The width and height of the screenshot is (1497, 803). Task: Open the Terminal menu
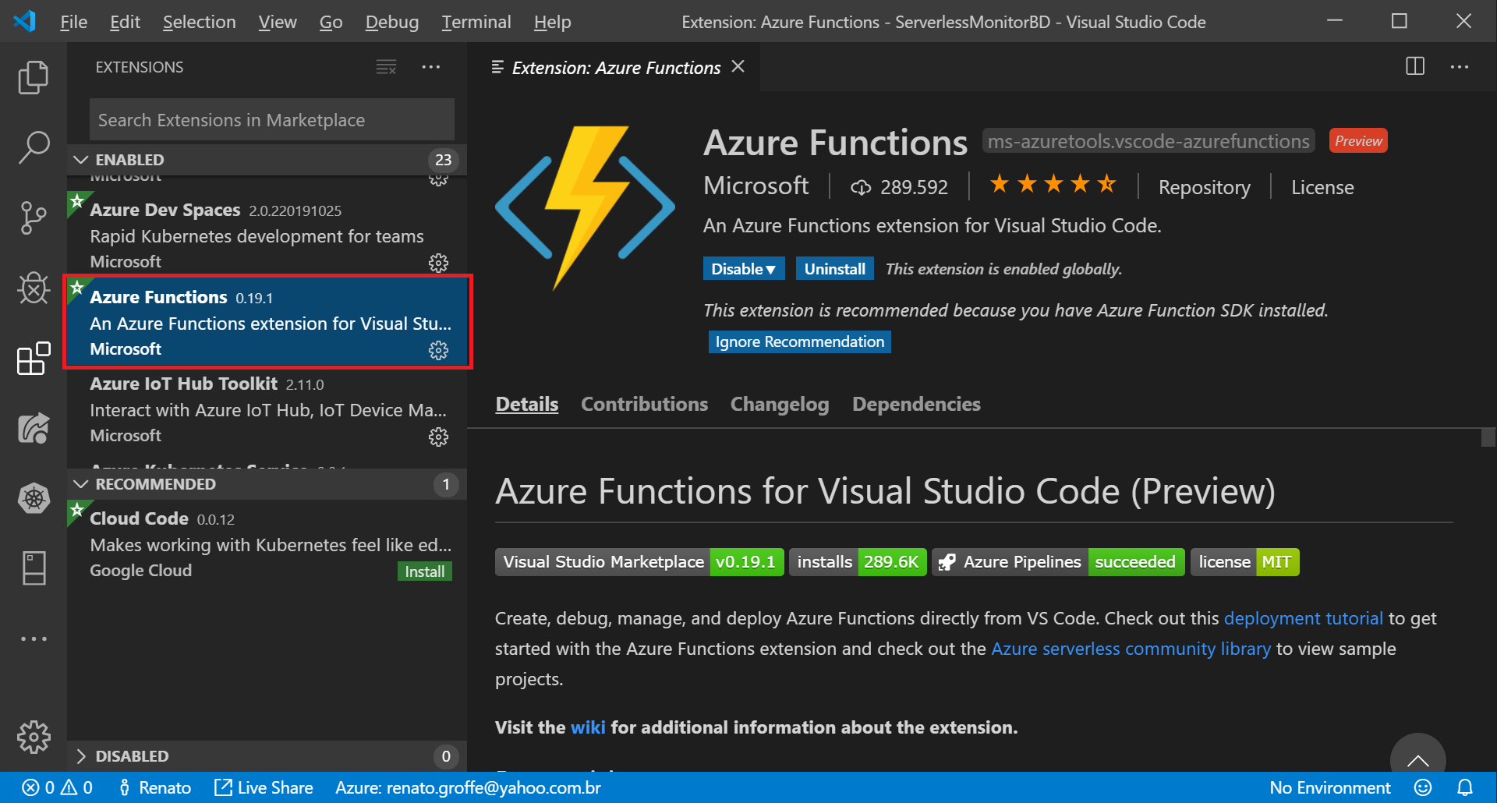476,22
